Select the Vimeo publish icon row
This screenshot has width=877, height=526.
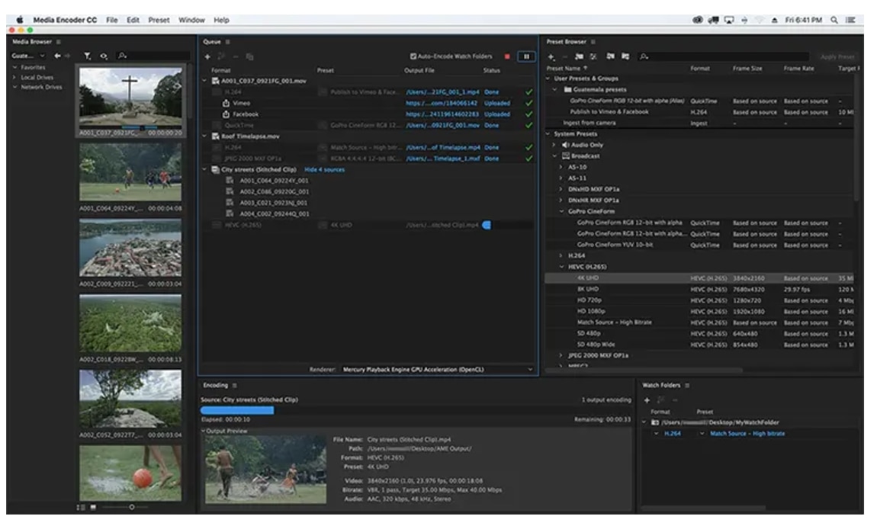point(226,104)
